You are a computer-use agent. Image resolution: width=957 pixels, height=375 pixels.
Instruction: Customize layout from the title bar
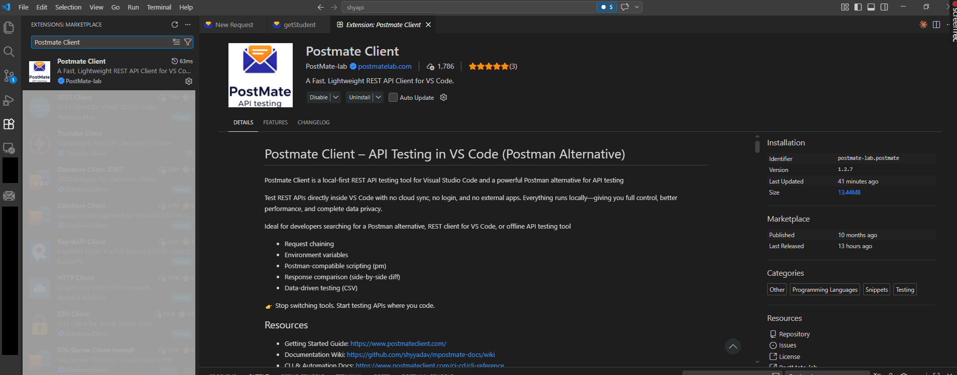pos(845,7)
